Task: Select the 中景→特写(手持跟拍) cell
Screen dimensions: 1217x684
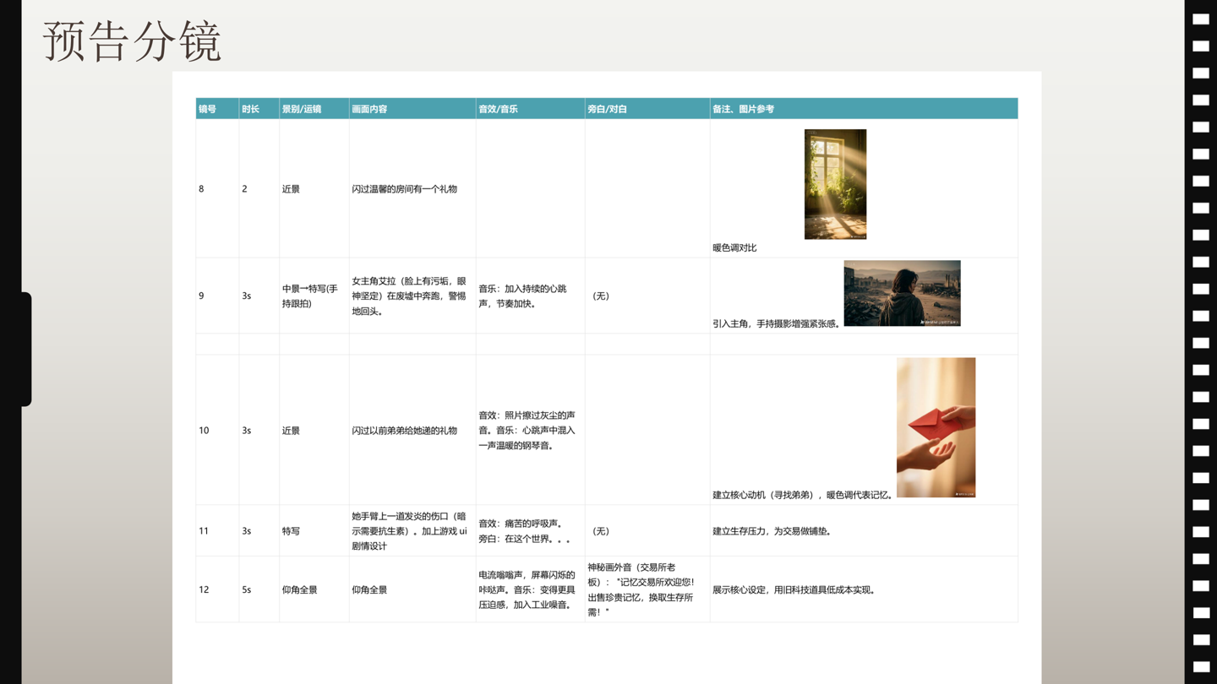Action: [314, 296]
